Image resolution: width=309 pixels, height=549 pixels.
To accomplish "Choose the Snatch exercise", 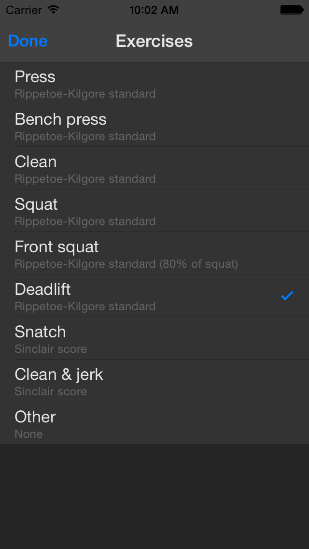I will click(154, 338).
